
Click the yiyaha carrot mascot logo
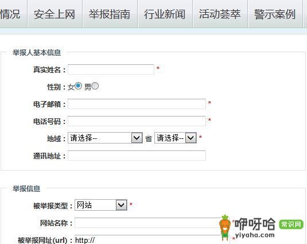(x=225, y=227)
